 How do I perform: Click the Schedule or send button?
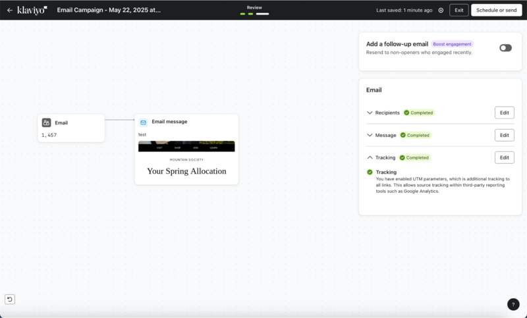(496, 11)
